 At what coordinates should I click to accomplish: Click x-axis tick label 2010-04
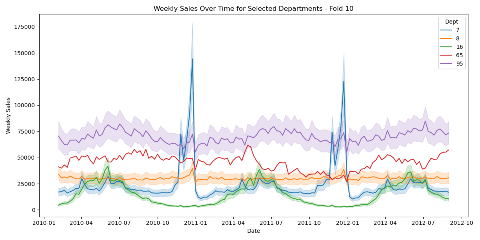point(82,222)
